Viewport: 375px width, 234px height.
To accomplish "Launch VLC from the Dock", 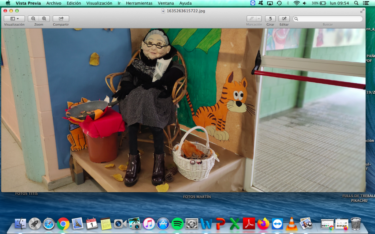I will [292, 223].
